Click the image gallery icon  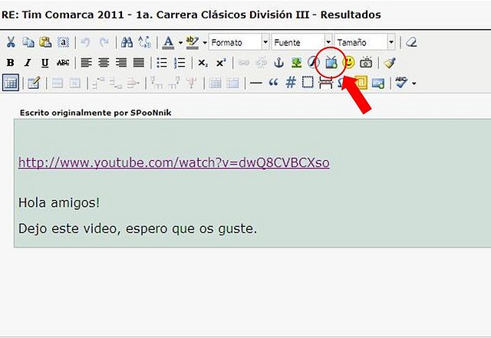click(x=378, y=83)
